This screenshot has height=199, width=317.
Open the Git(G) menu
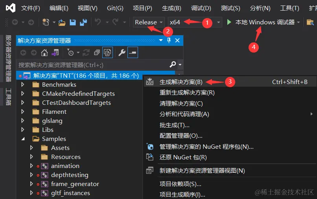(115, 8)
